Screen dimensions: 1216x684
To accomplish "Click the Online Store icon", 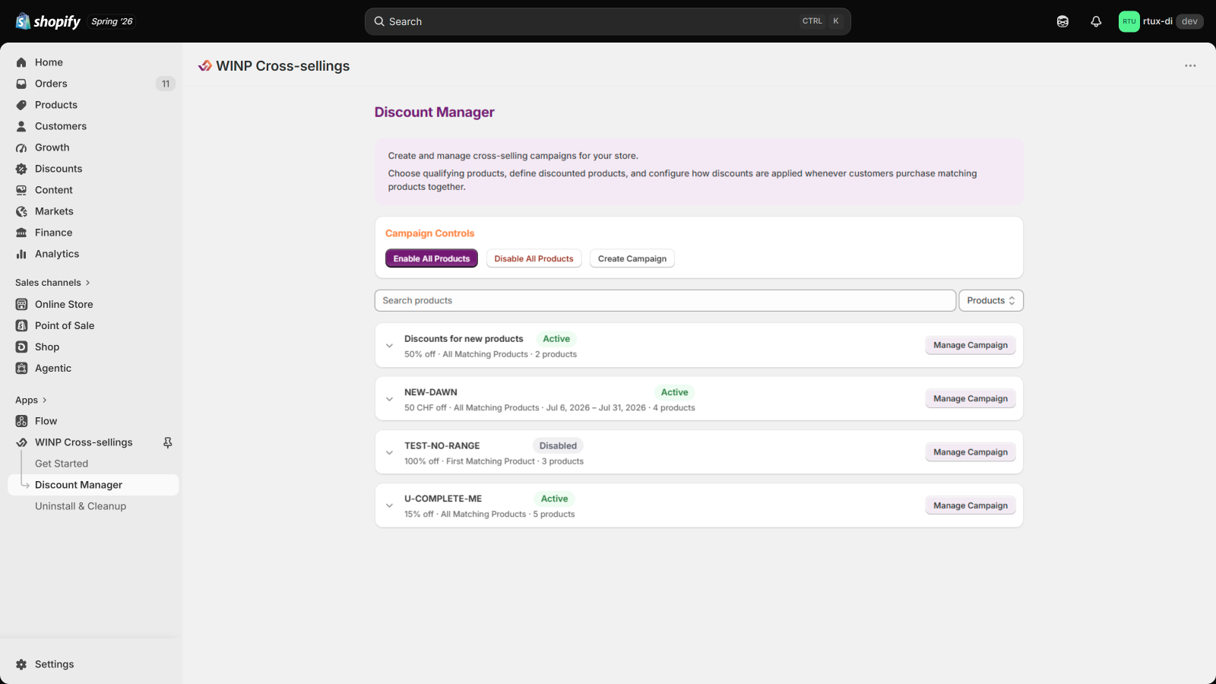I will 21,304.
